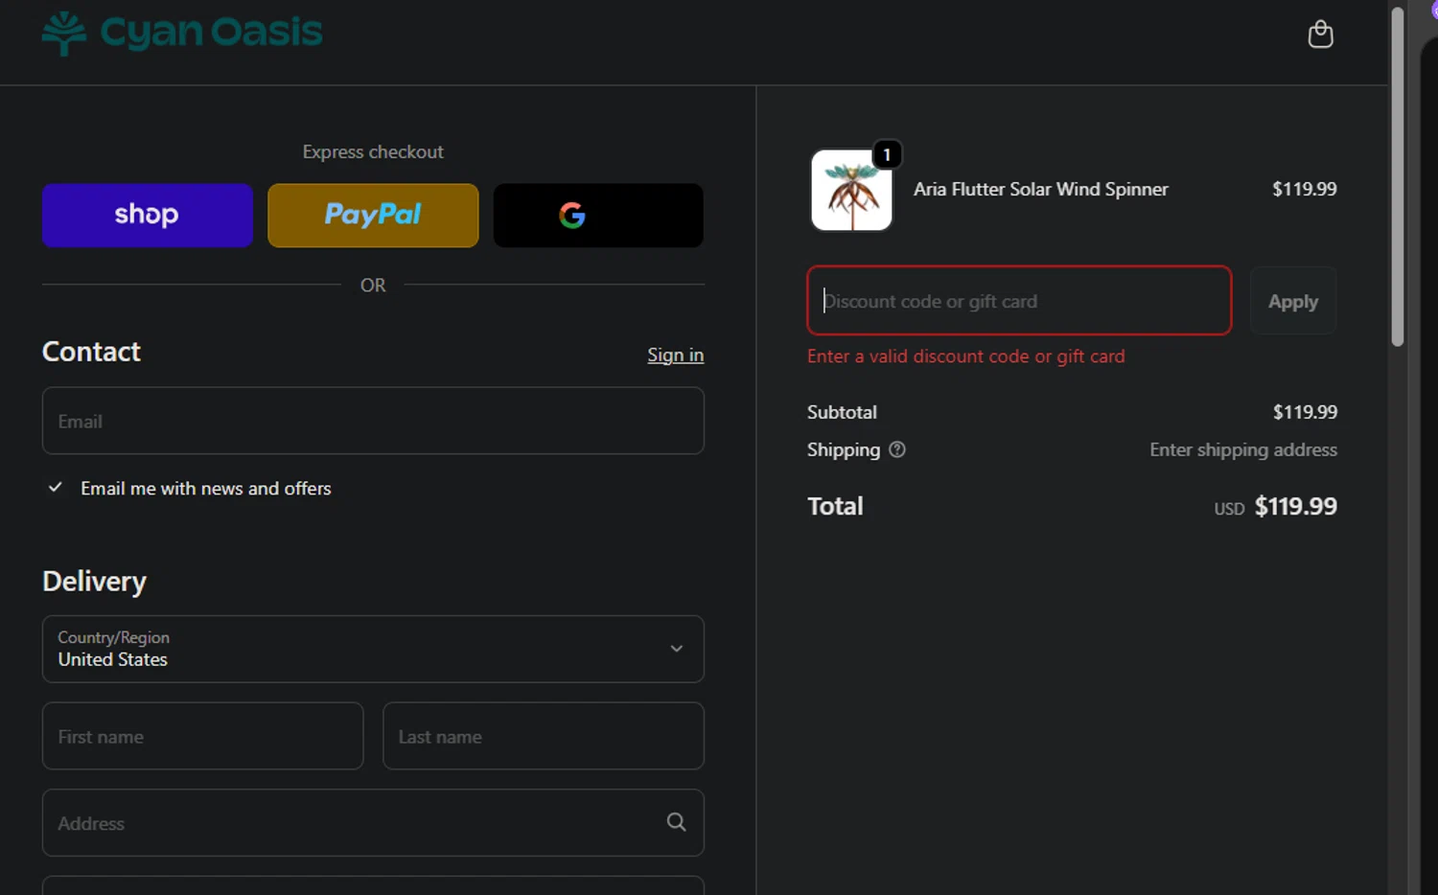Screen dimensions: 1438x895
Task: Click the Contact heading
Action: click(x=91, y=352)
